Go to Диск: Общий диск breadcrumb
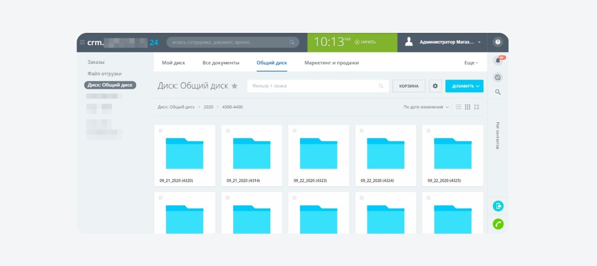The image size is (597, 266). [x=176, y=107]
